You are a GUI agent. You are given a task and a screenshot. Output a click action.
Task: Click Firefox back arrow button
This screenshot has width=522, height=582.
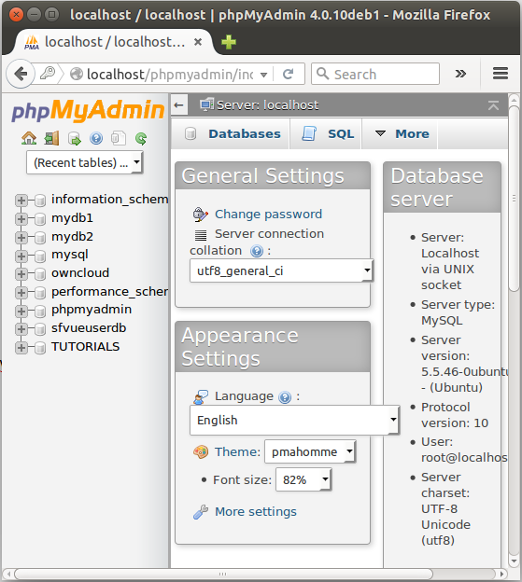21,74
